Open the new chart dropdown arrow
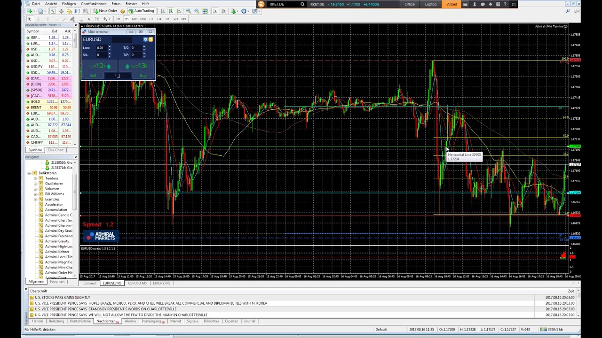The width and height of the screenshot is (602, 338). pos(35,11)
